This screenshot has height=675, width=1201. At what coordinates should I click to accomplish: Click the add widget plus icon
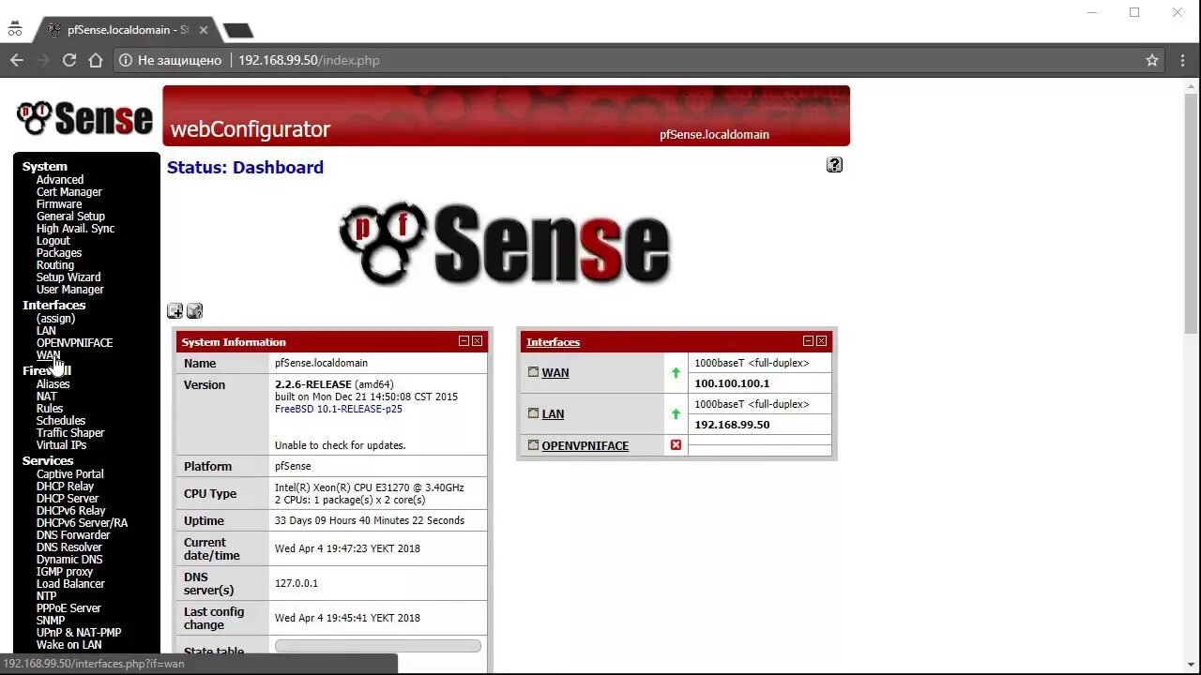175,311
